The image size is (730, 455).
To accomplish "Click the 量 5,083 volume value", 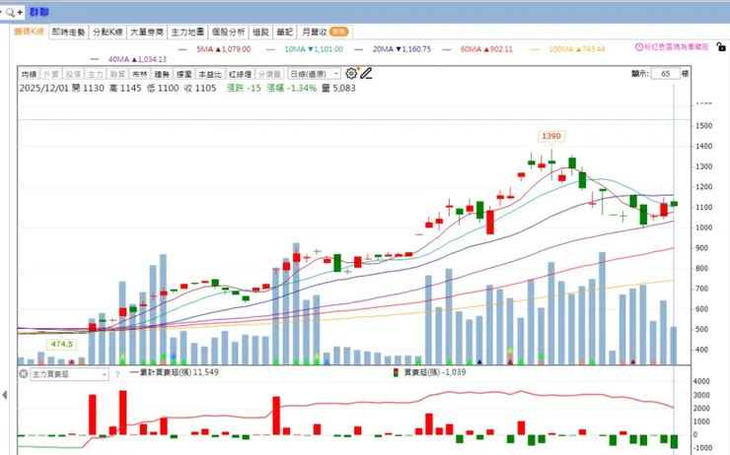I will coord(338,88).
